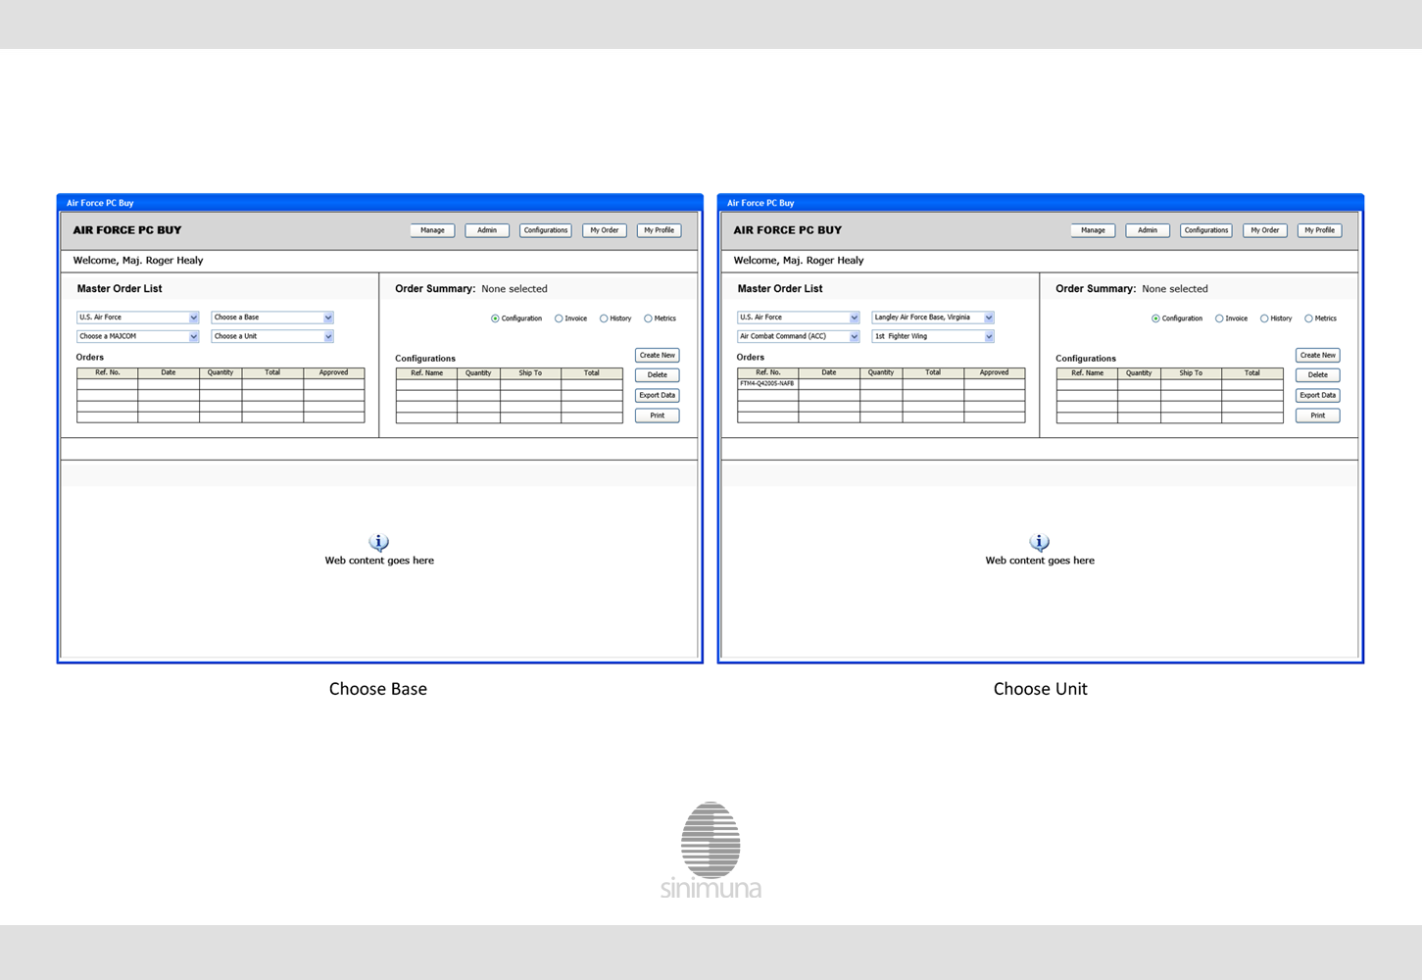Open U.S. Air Force dropdown in Choose Unit window
This screenshot has height=980, width=1422.
click(x=799, y=318)
